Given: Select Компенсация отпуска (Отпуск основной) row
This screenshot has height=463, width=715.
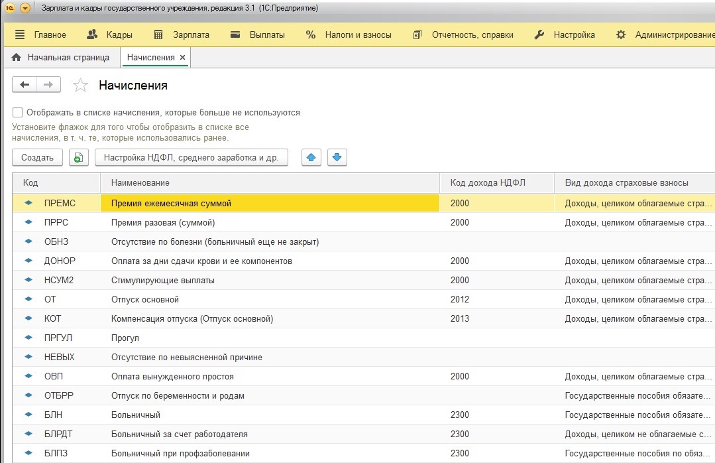Looking at the screenshot, I should (x=363, y=318).
